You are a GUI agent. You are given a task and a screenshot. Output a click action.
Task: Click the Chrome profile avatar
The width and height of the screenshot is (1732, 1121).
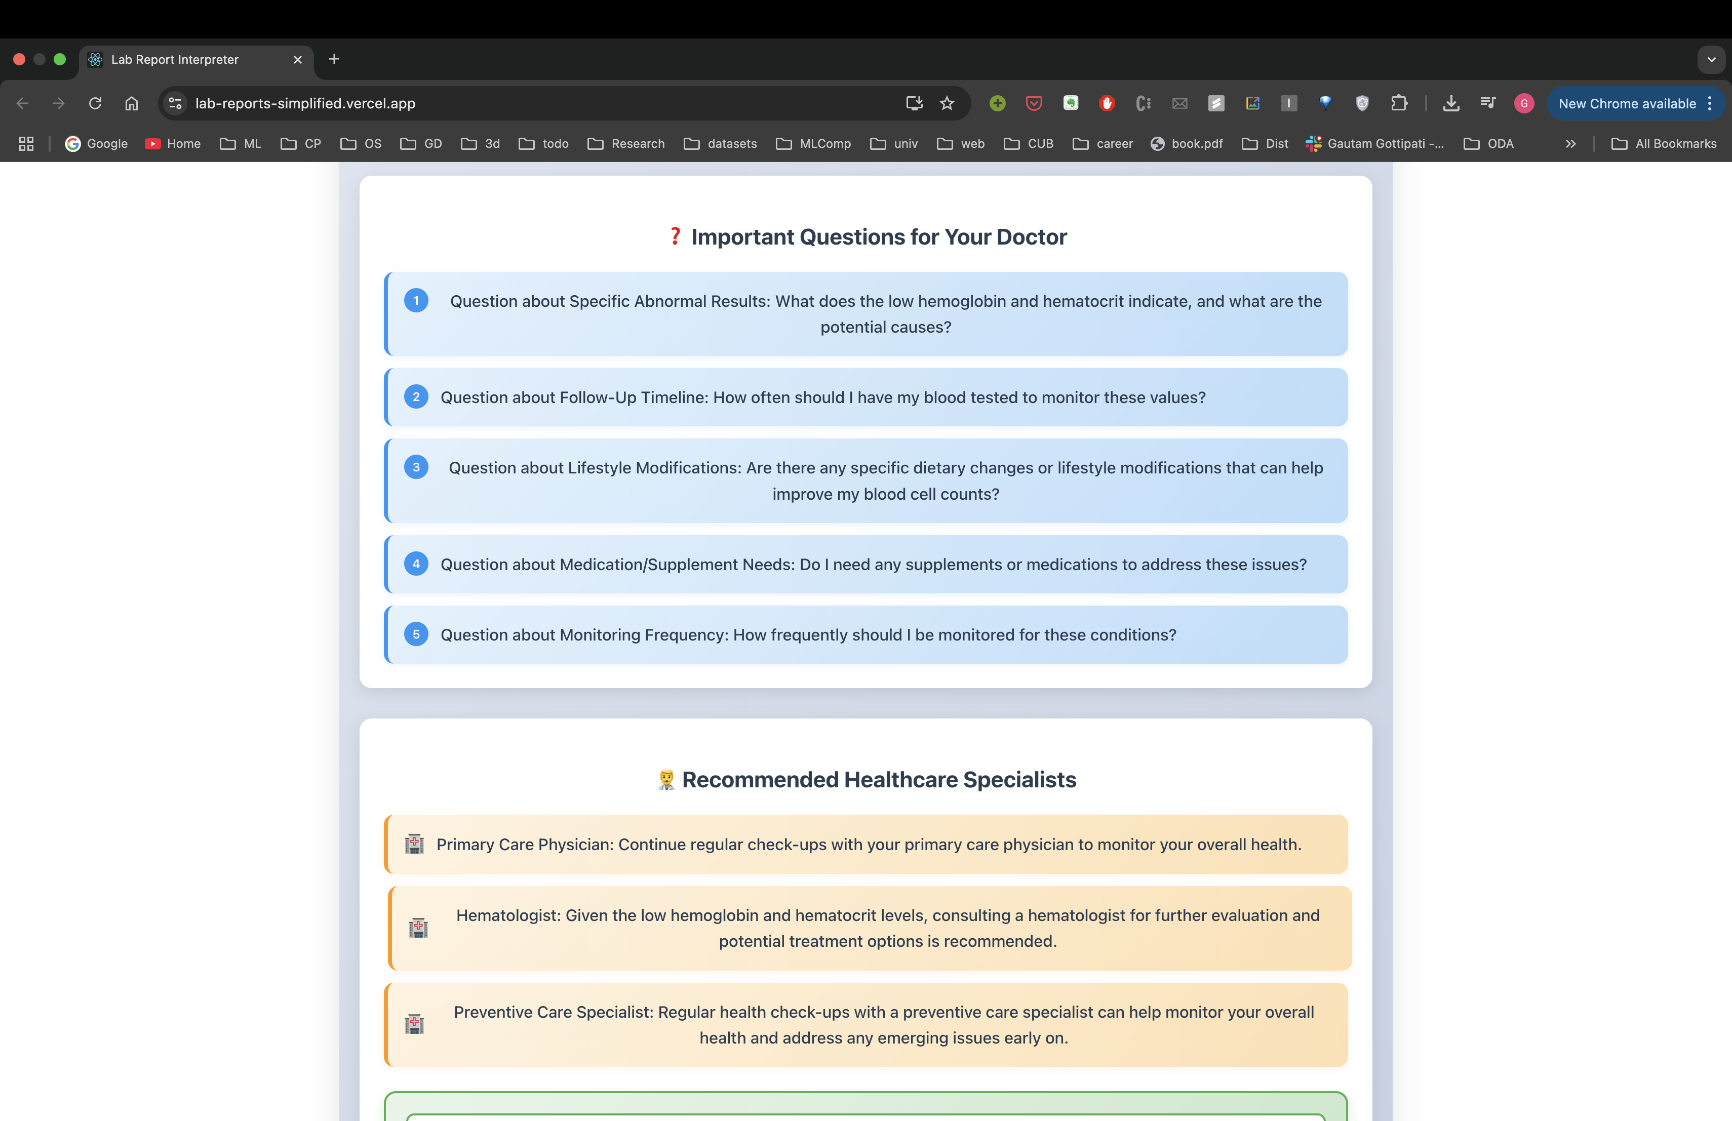tap(1524, 103)
